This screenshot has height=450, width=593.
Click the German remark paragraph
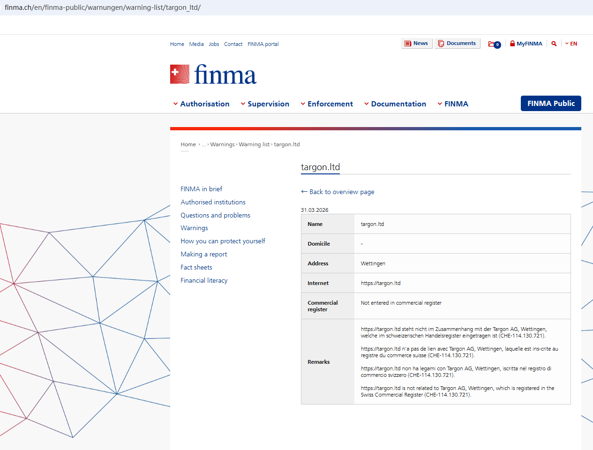click(454, 332)
